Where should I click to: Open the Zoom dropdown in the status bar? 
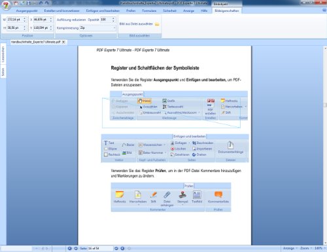point(306,248)
